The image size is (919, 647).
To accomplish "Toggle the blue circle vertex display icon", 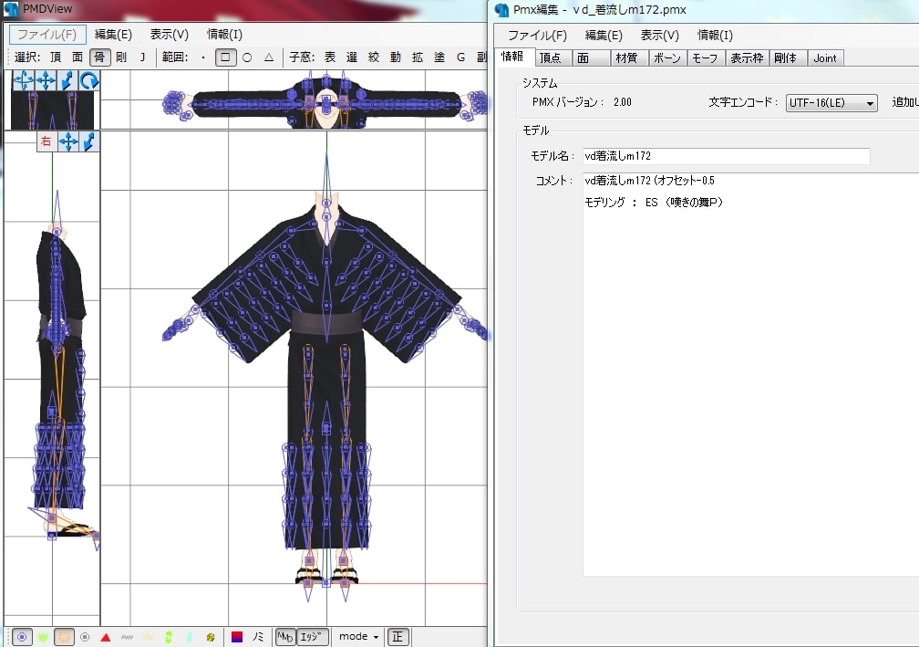I will coord(22,636).
